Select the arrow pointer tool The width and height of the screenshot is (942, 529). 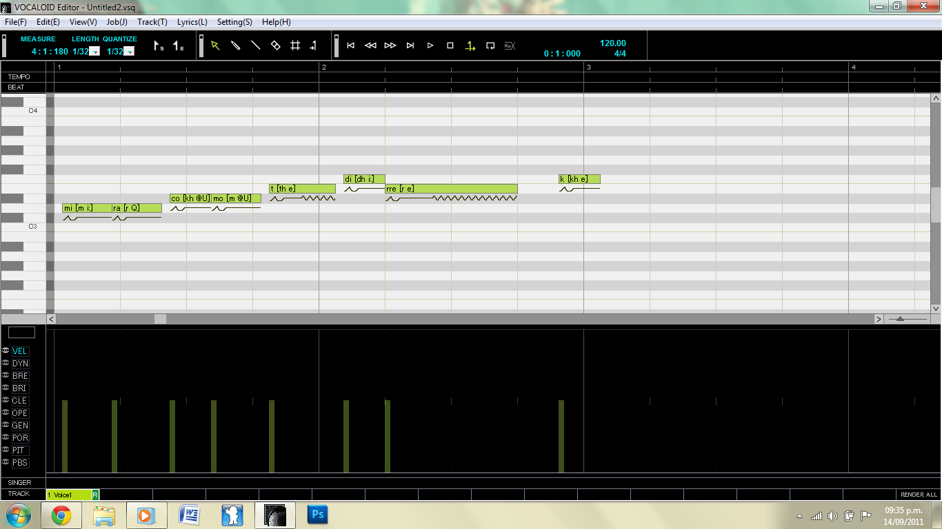tap(215, 45)
